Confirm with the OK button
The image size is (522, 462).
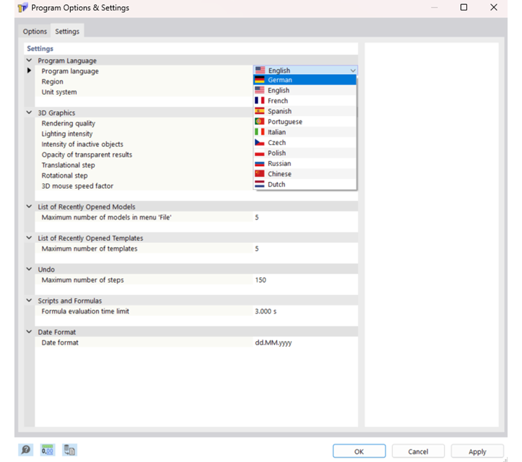[x=359, y=451]
